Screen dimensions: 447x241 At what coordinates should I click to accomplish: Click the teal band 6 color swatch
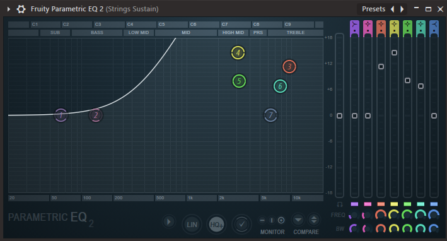tap(421, 204)
